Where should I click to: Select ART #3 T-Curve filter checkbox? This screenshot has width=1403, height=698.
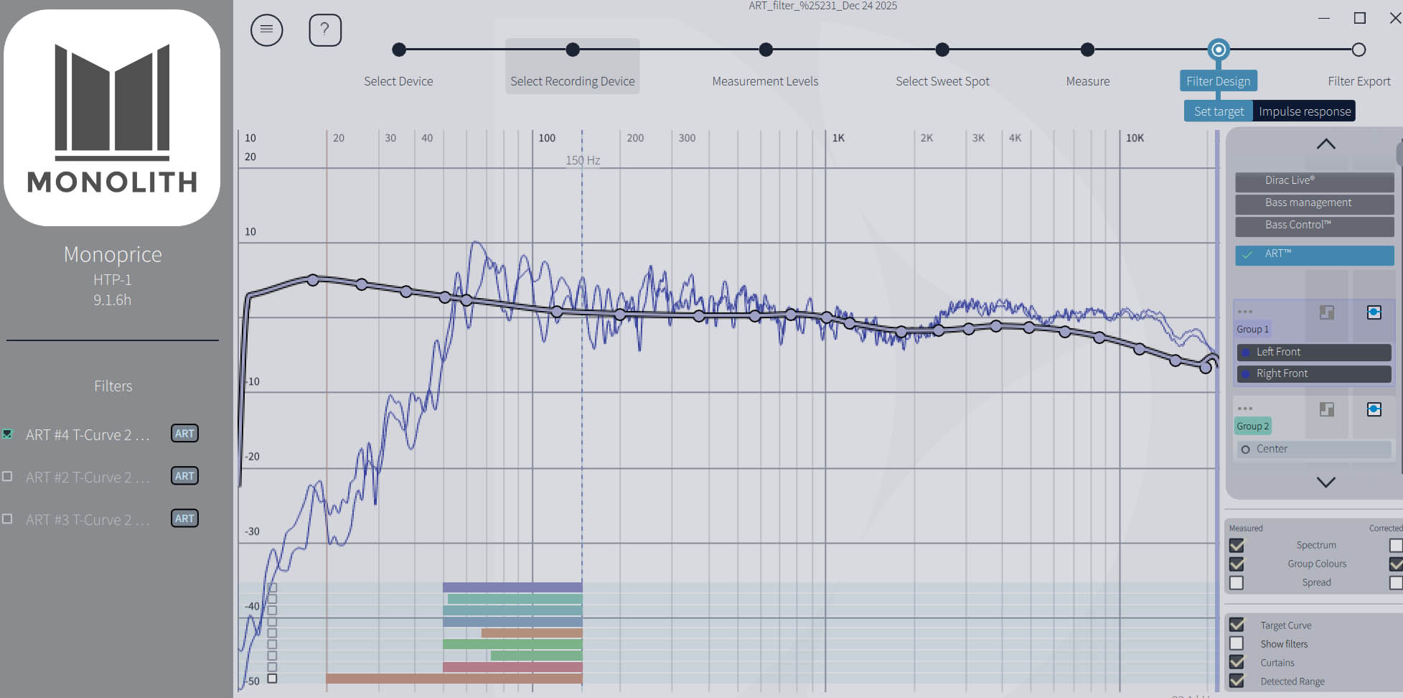[x=8, y=518]
